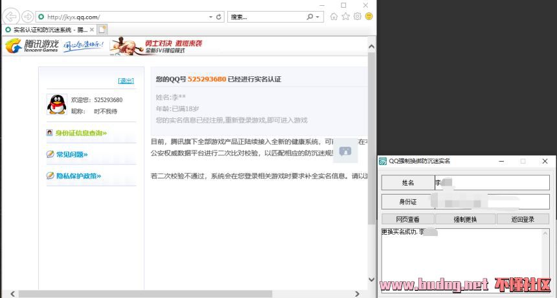This screenshot has width=557, height=298.
Task: Click the 姓名 input field
Action: pos(492,183)
